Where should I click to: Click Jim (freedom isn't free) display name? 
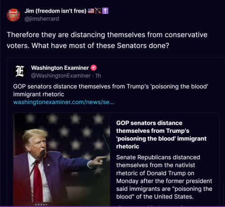(55, 11)
